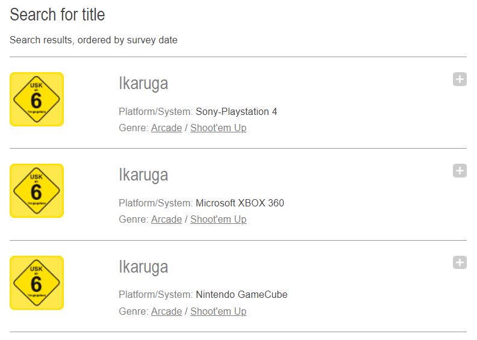Follow Arcade genre link in XBOX 360 result

(x=166, y=219)
